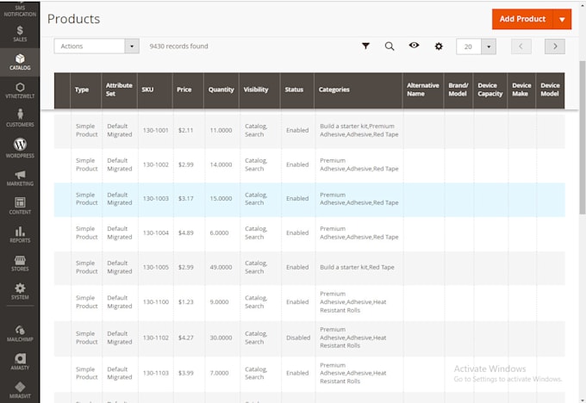Click the vertical page scrollbar
The width and height of the screenshot is (586, 403).
(x=582, y=138)
